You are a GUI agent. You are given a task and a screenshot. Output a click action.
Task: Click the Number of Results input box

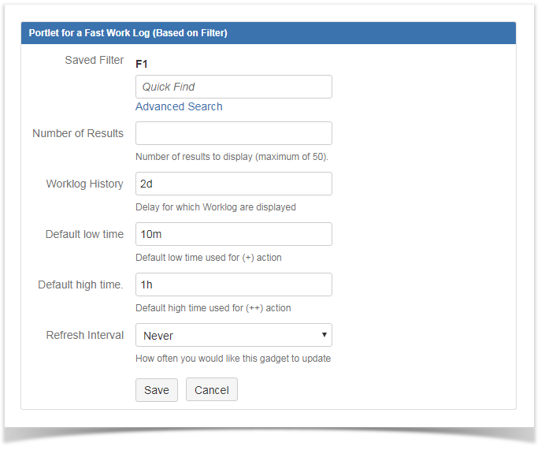point(233,133)
